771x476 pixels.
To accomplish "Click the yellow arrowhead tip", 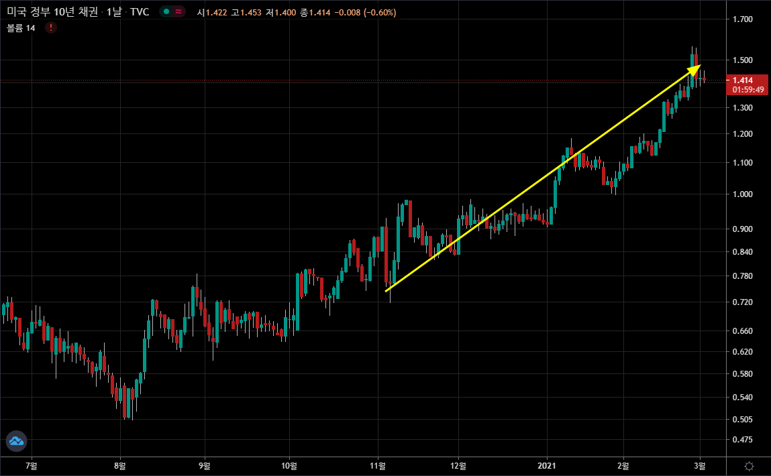I will point(699,67).
